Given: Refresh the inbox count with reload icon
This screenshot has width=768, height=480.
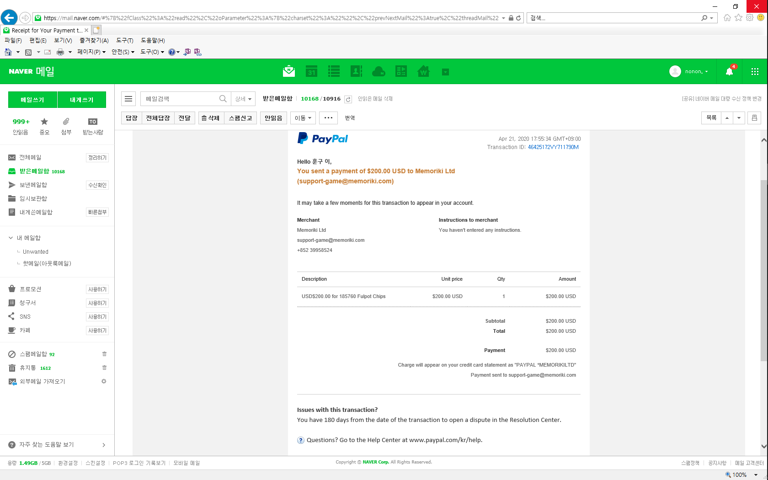Looking at the screenshot, I should pos(348,99).
